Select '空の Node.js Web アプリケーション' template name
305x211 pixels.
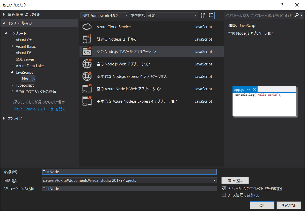click(123, 64)
